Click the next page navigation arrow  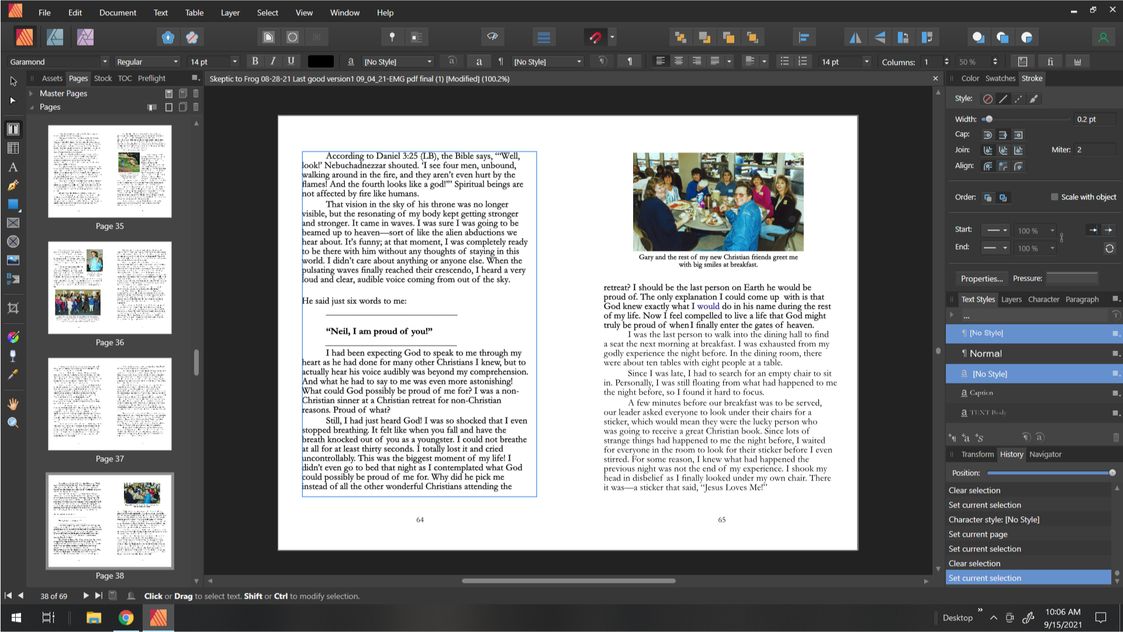tap(86, 596)
